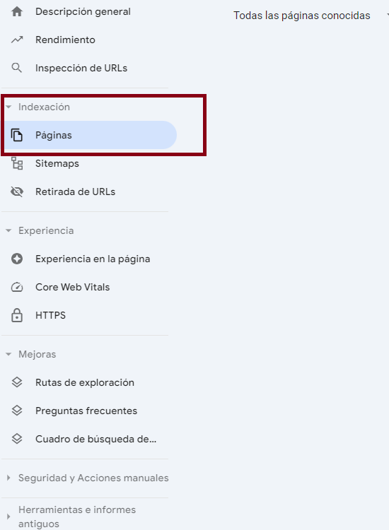Click the Páginas document icon
Screen dimensions: 389x530
(x=17, y=135)
